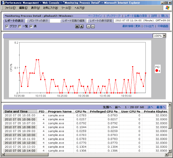Open the ファイル(F) menu
173x158 pixels.
tap(10, 8)
